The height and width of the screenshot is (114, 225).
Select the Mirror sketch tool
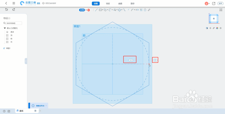click(x=137, y=10)
